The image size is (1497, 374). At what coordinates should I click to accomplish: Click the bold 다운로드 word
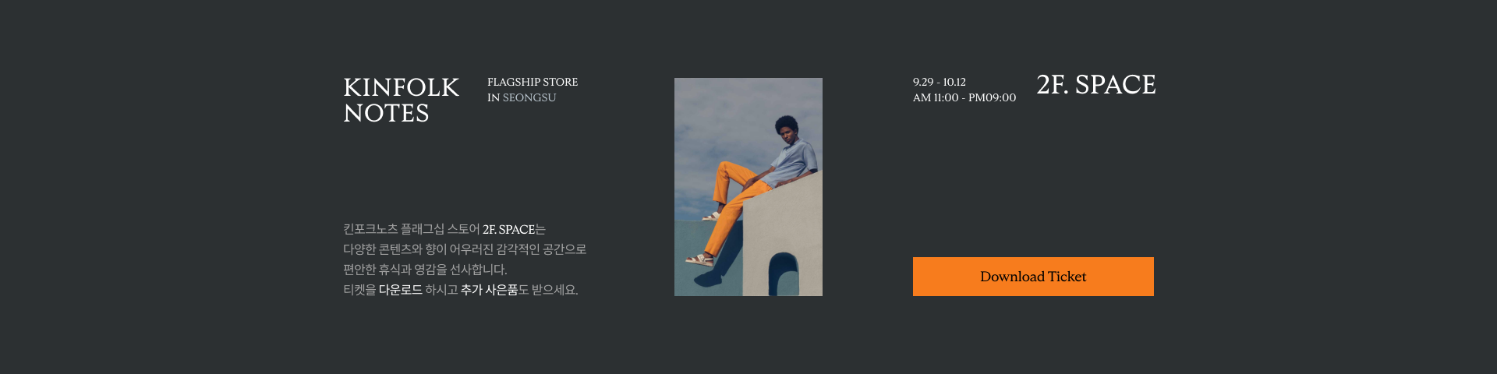click(x=401, y=290)
